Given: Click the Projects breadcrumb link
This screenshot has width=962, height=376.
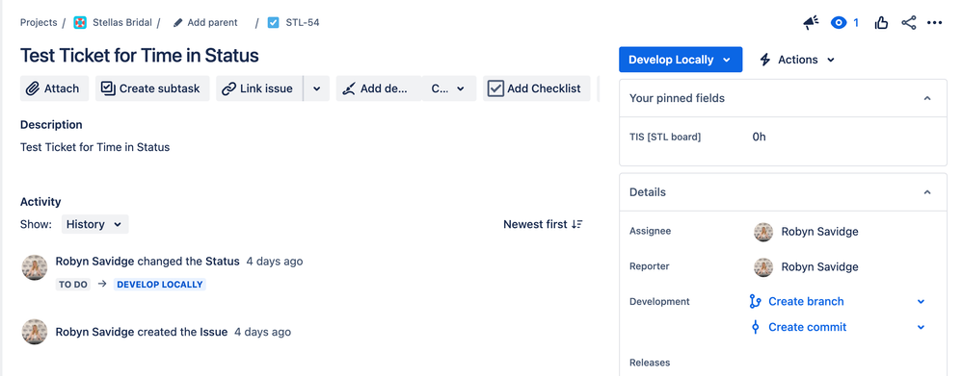Looking at the screenshot, I should click(x=39, y=23).
